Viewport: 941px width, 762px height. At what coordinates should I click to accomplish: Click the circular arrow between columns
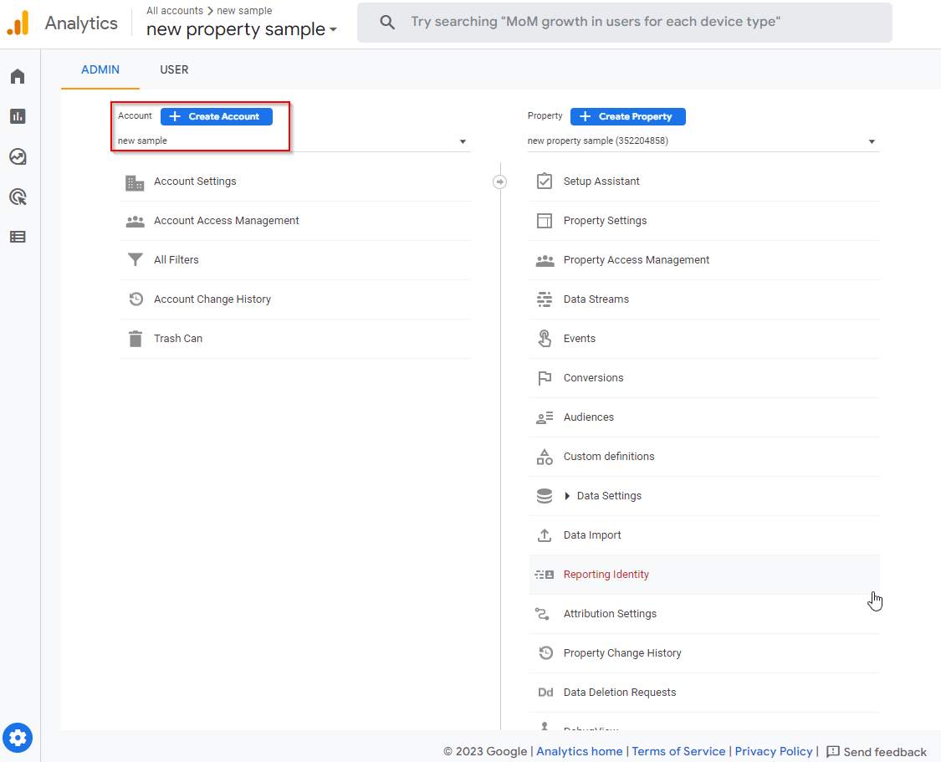coord(499,182)
